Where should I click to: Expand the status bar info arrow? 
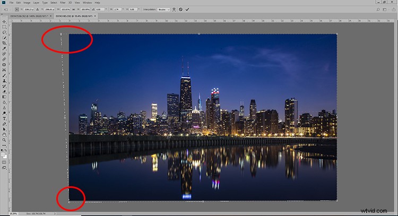[x=55, y=214]
